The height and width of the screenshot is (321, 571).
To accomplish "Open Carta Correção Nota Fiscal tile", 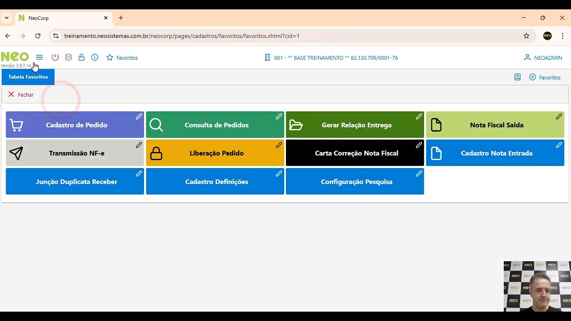I will point(355,153).
